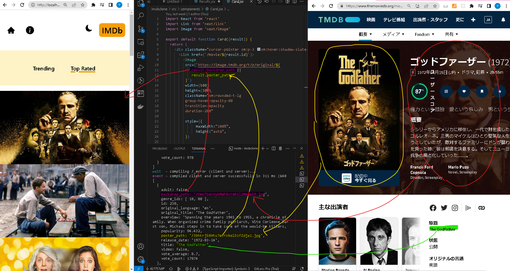Open Extensions puzzle icon in TMDB browser
Screen dimensions: 510x271
(x=472, y=6)
